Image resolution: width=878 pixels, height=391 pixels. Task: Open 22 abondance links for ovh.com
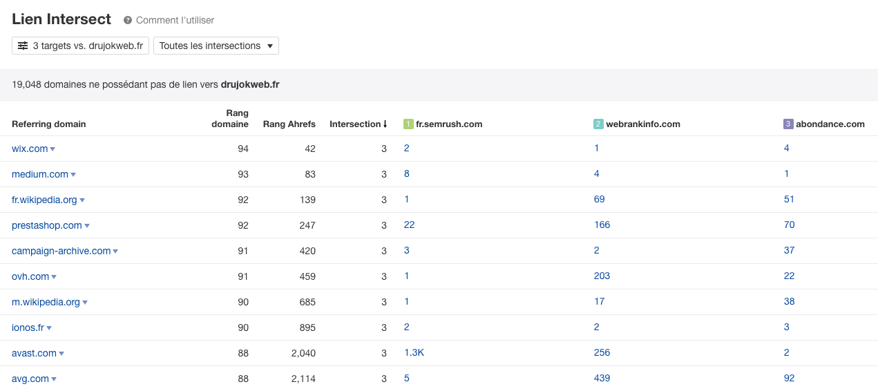[x=789, y=276]
